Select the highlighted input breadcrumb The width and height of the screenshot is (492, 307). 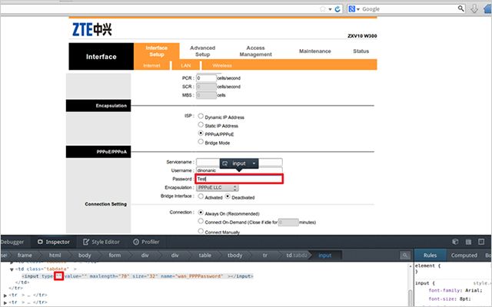(x=325, y=256)
